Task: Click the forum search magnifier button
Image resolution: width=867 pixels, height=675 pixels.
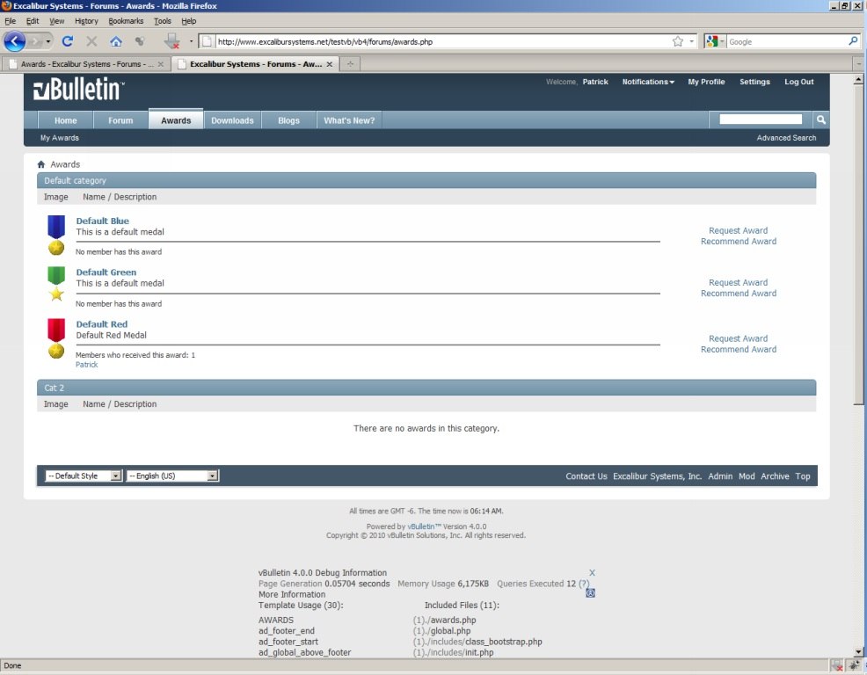Action: [820, 120]
